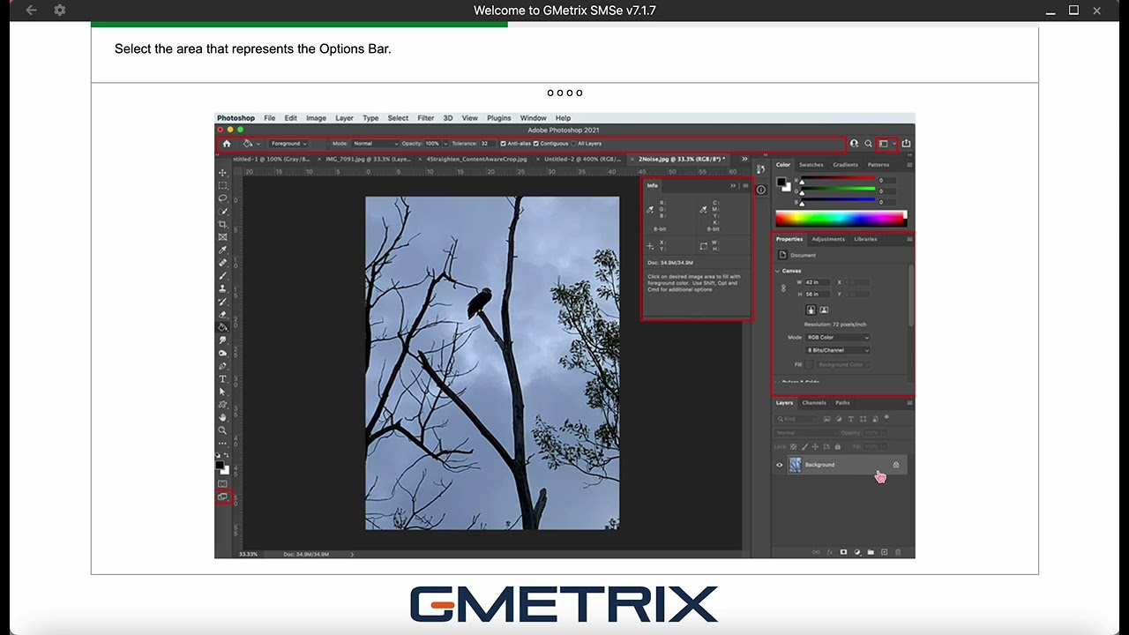Open the Filter menu
The image size is (1129, 635).
pyautogui.click(x=426, y=118)
